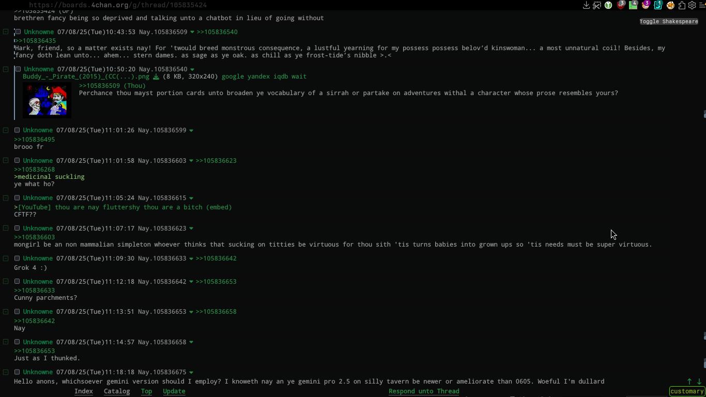Open post menu arrow for 105836603
Image resolution: width=706 pixels, height=397 pixels.
click(x=191, y=161)
